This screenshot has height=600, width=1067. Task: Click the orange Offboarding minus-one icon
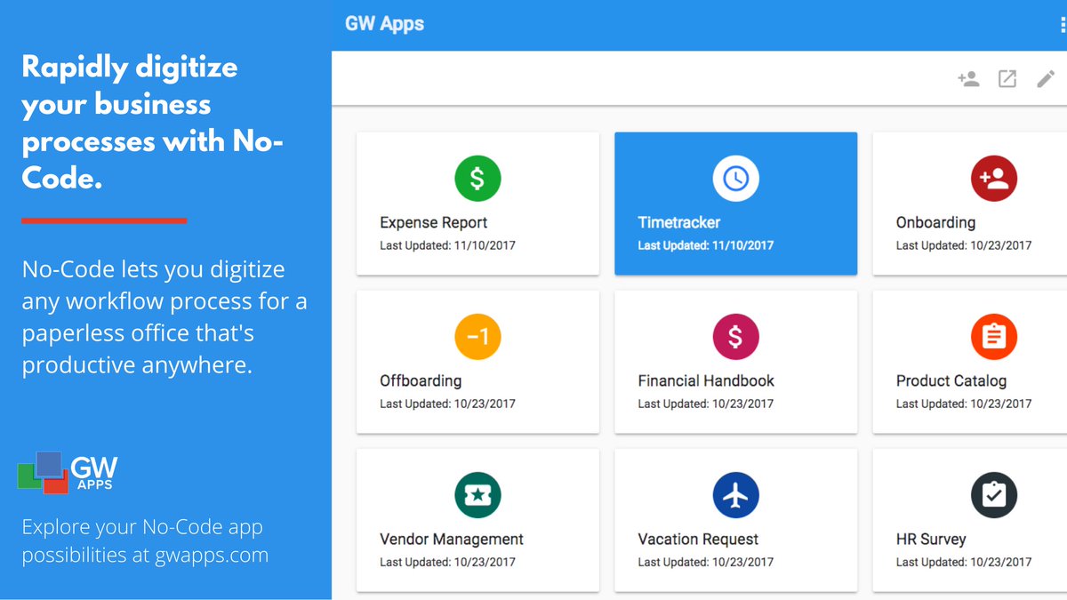(x=477, y=337)
